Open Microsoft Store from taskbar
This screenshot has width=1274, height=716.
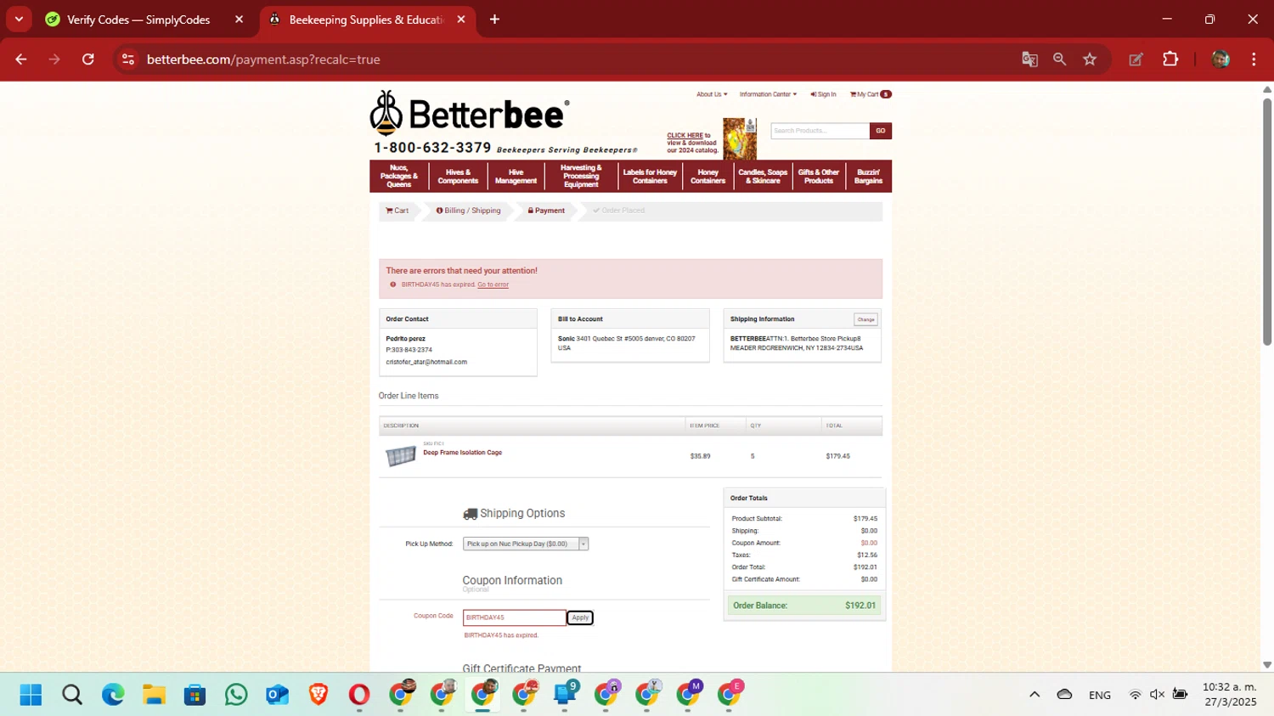click(x=195, y=695)
